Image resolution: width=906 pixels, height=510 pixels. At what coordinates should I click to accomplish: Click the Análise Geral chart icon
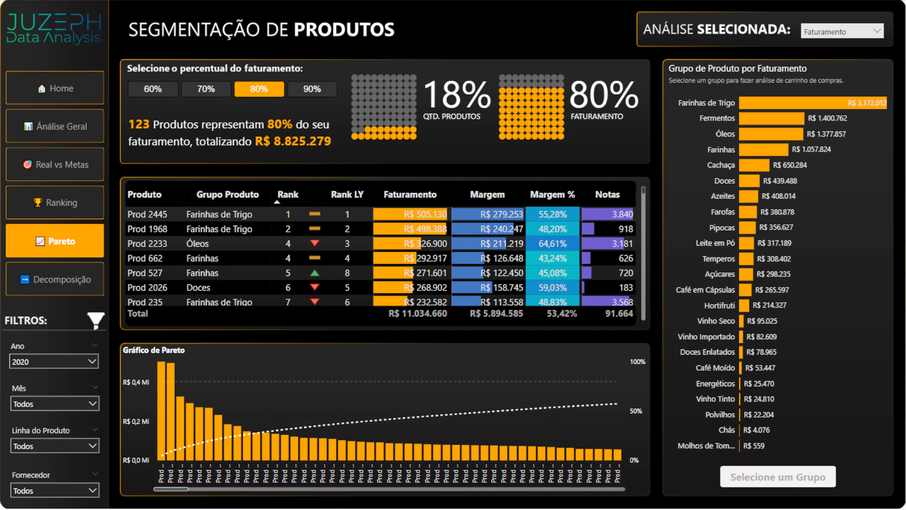pyautogui.click(x=28, y=126)
